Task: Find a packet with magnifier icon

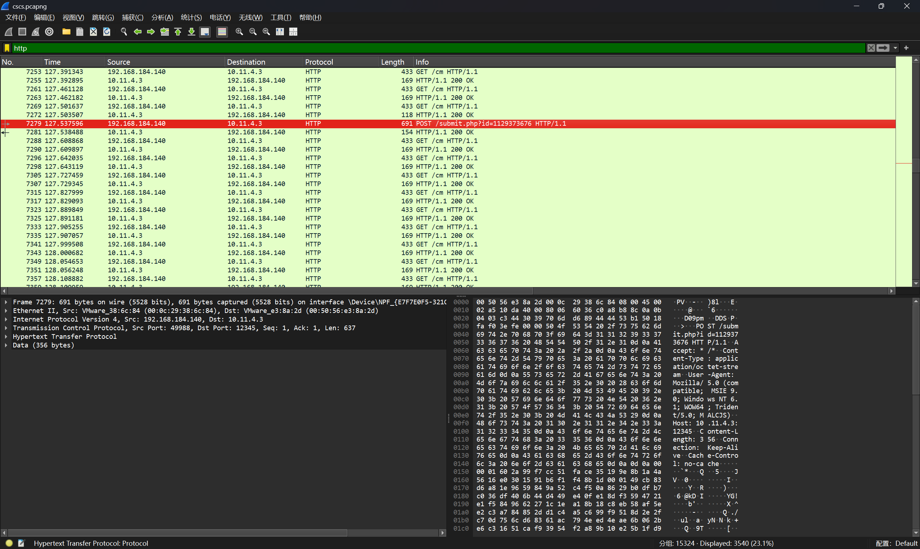Action: 124,32
